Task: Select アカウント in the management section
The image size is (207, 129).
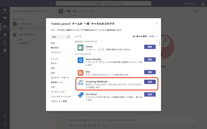Action: pyautogui.click(x=56, y=52)
